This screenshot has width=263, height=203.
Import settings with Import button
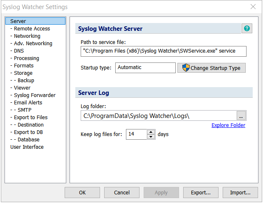240,193
